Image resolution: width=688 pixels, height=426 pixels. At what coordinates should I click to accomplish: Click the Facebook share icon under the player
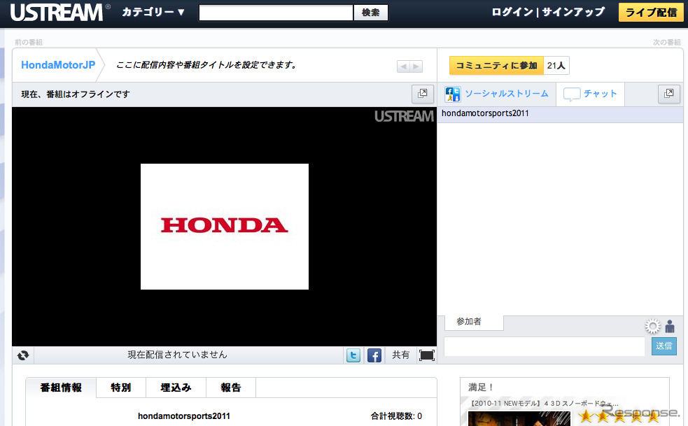(374, 355)
